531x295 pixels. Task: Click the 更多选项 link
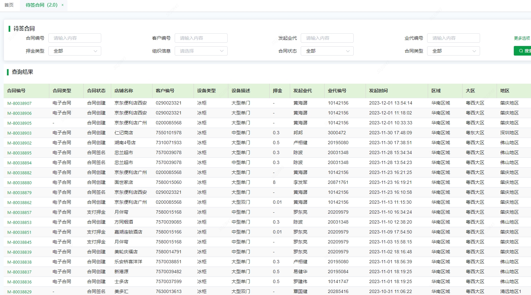point(522,38)
